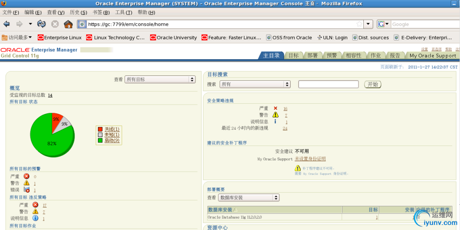Click the 设置 link at top right
Image resolution: width=460 pixels, height=230 pixels.
[x=425, y=49]
